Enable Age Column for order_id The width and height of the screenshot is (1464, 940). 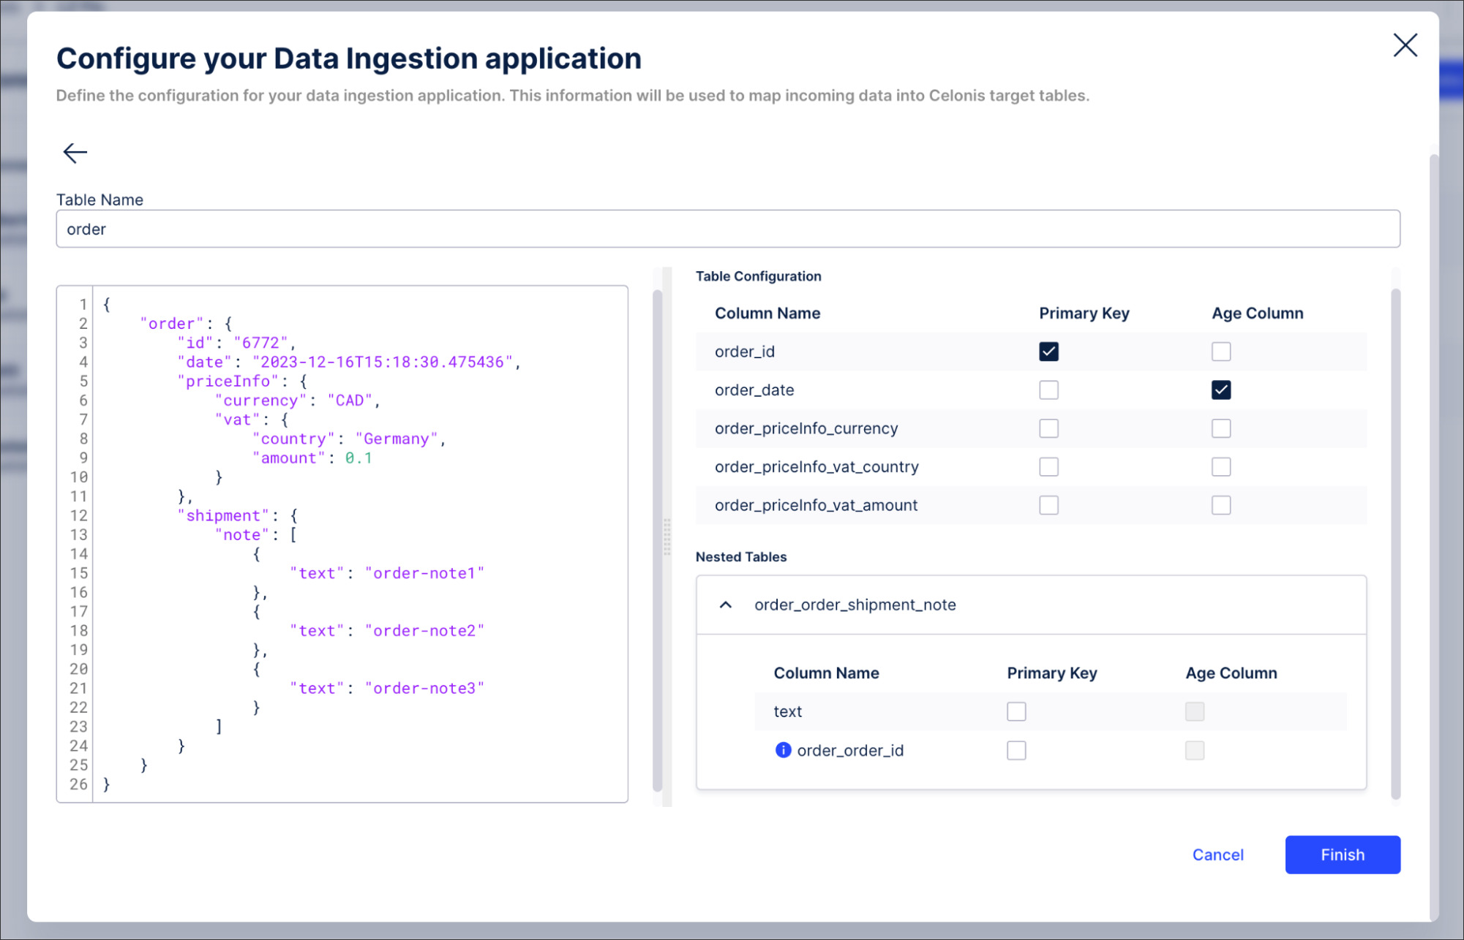click(x=1221, y=352)
